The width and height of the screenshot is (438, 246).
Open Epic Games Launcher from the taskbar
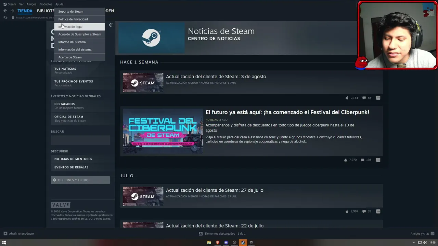251,243
